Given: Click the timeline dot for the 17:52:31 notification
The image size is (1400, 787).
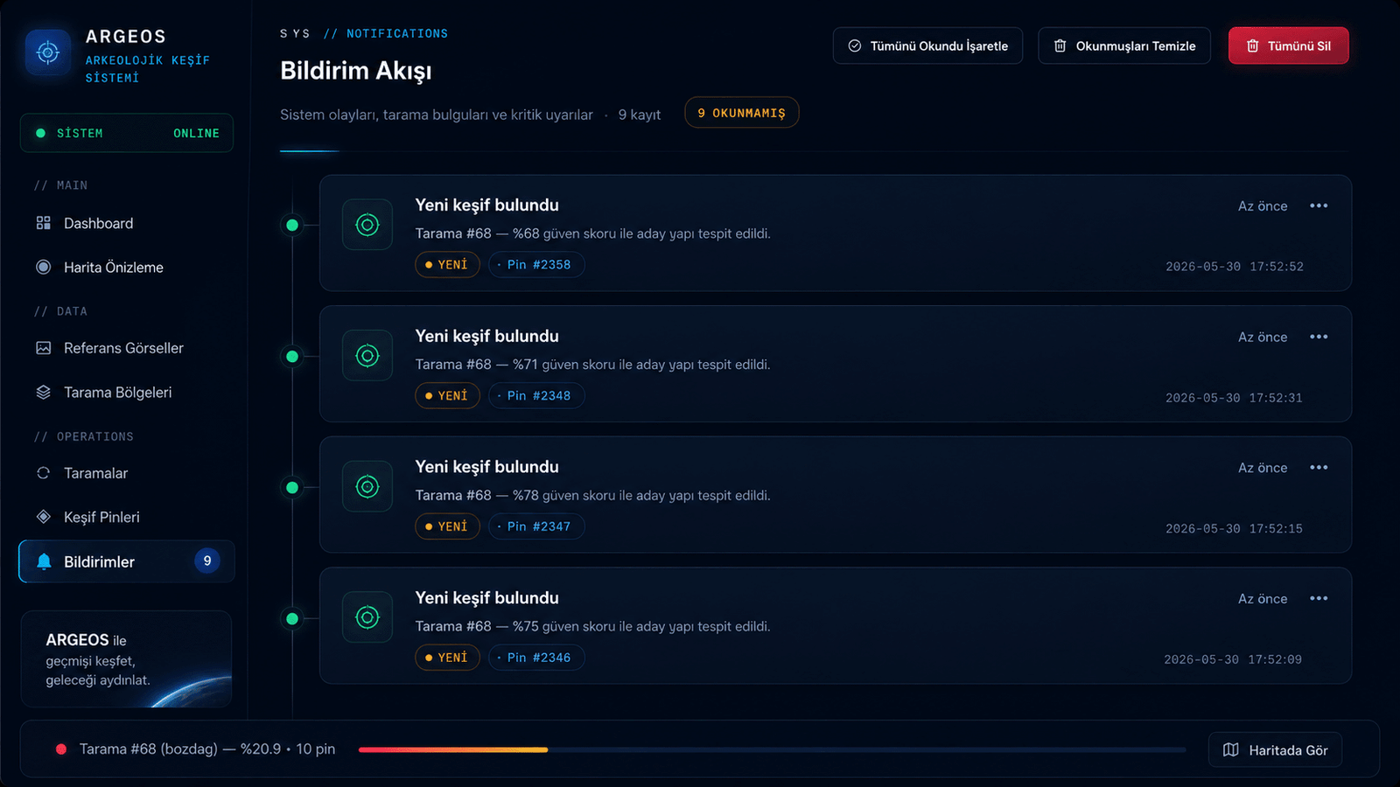Looking at the screenshot, I should 292,356.
